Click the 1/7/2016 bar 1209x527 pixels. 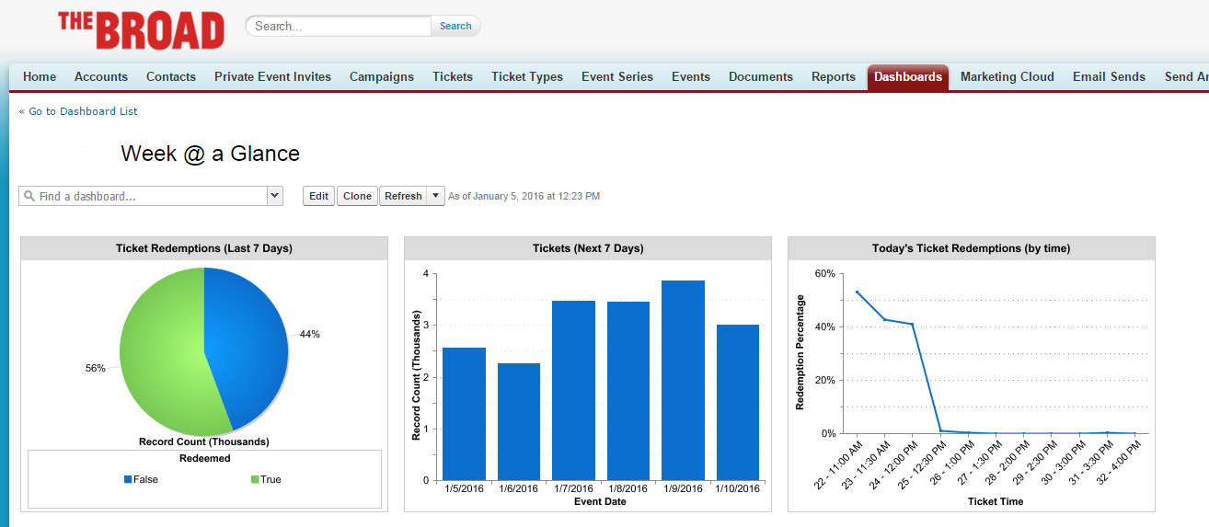click(573, 390)
